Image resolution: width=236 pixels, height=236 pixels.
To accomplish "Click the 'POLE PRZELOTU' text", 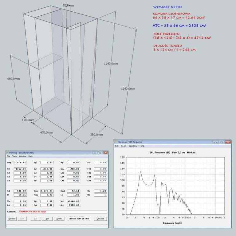I will (x=167, y=34).
